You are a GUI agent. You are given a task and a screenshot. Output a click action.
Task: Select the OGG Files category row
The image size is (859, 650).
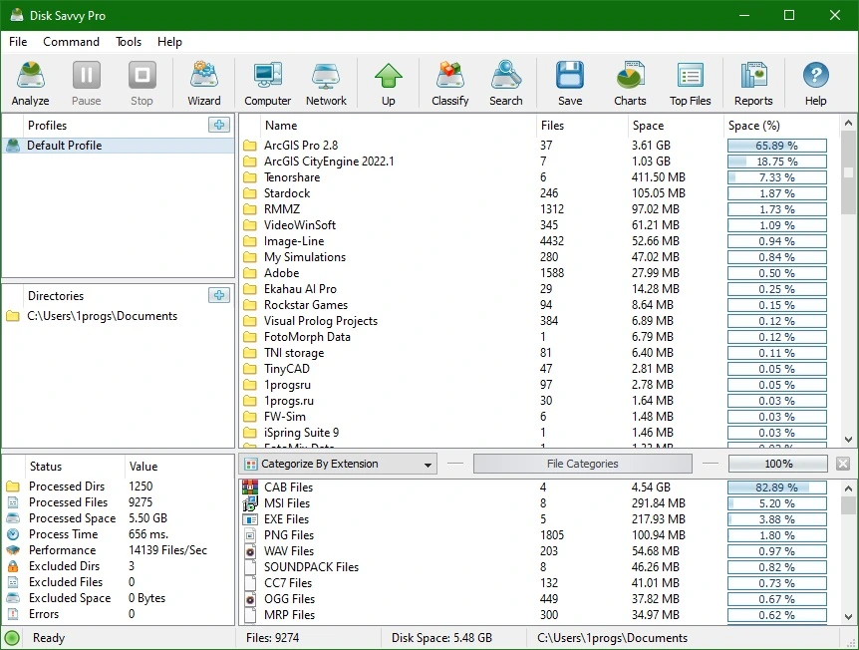pyautogui.click(x=538, y=599)
